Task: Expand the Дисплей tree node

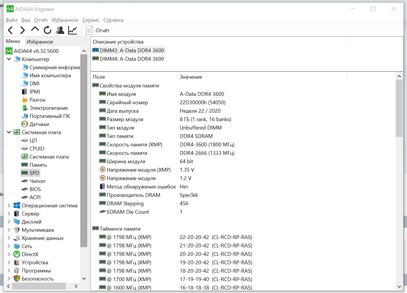Action: (9, 222)
